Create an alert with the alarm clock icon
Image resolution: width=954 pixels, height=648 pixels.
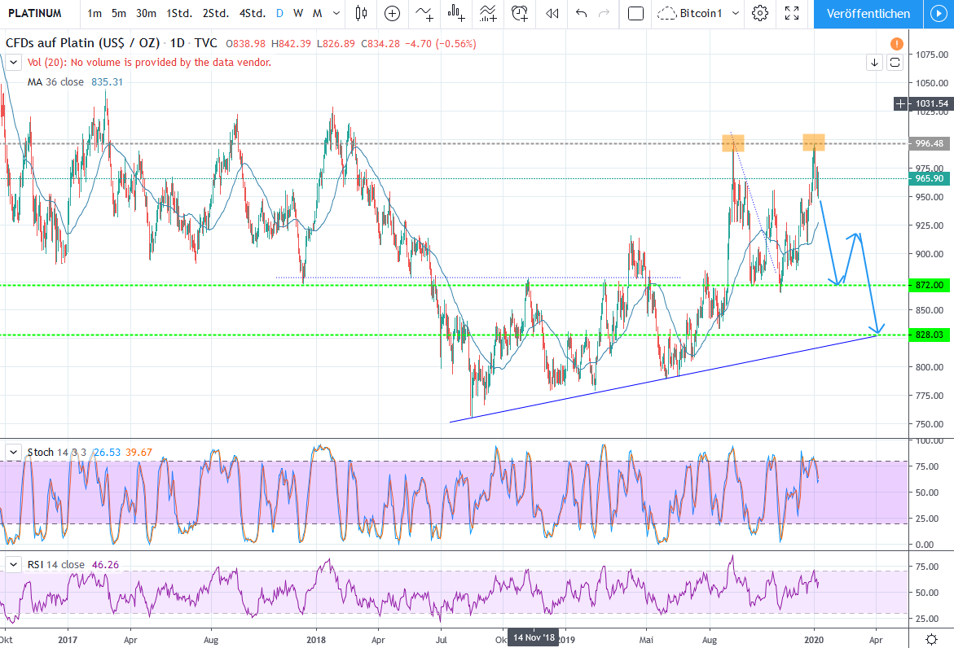pyautogui.click(x=520, y=13)
